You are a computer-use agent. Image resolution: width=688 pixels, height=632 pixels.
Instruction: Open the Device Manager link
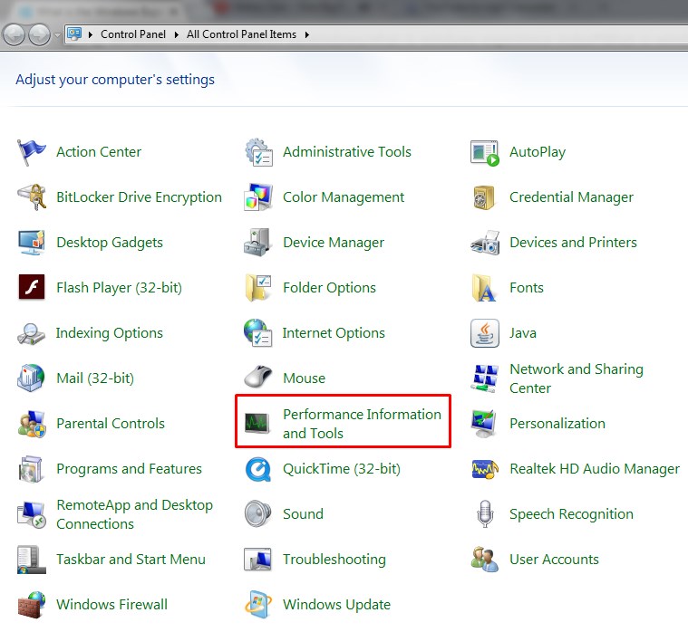(x=334, y=243)
